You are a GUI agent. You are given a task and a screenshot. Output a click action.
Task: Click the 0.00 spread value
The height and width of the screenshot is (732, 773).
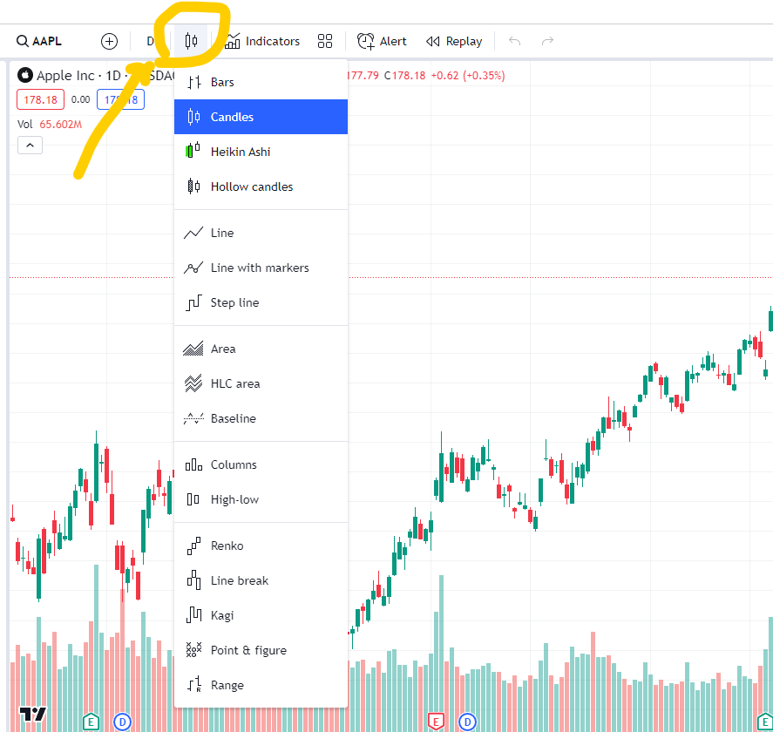80,99
